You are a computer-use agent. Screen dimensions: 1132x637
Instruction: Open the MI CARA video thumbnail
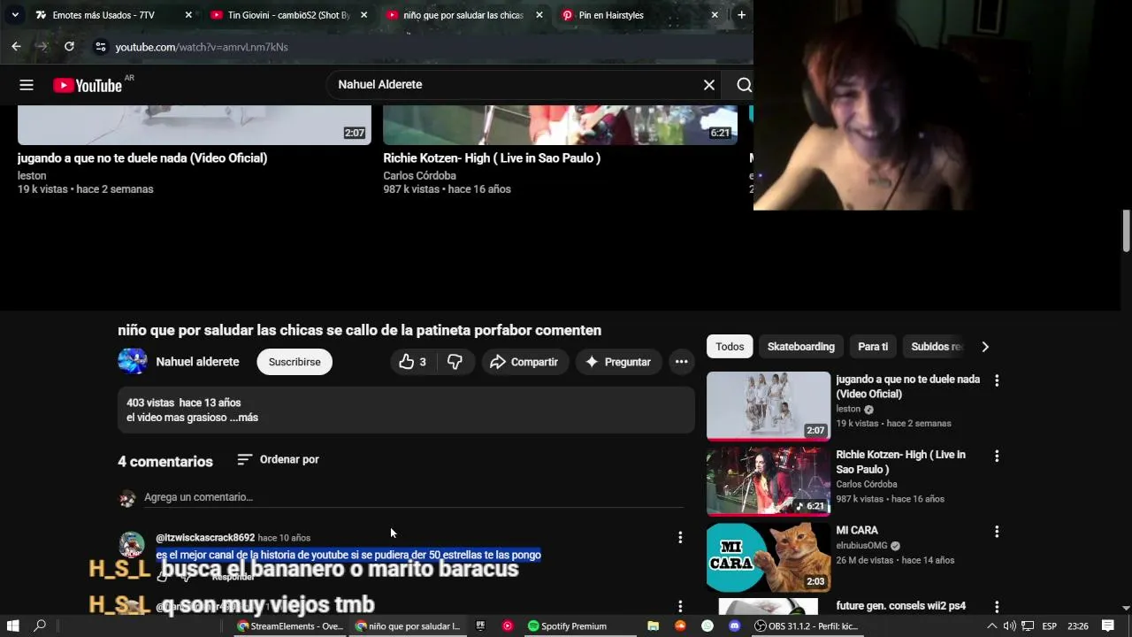point(769,556)
